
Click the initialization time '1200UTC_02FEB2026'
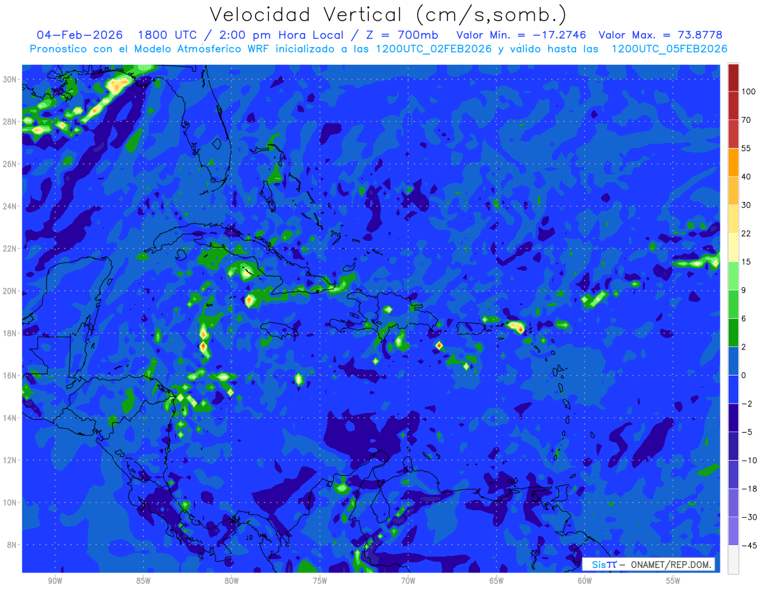434,49
